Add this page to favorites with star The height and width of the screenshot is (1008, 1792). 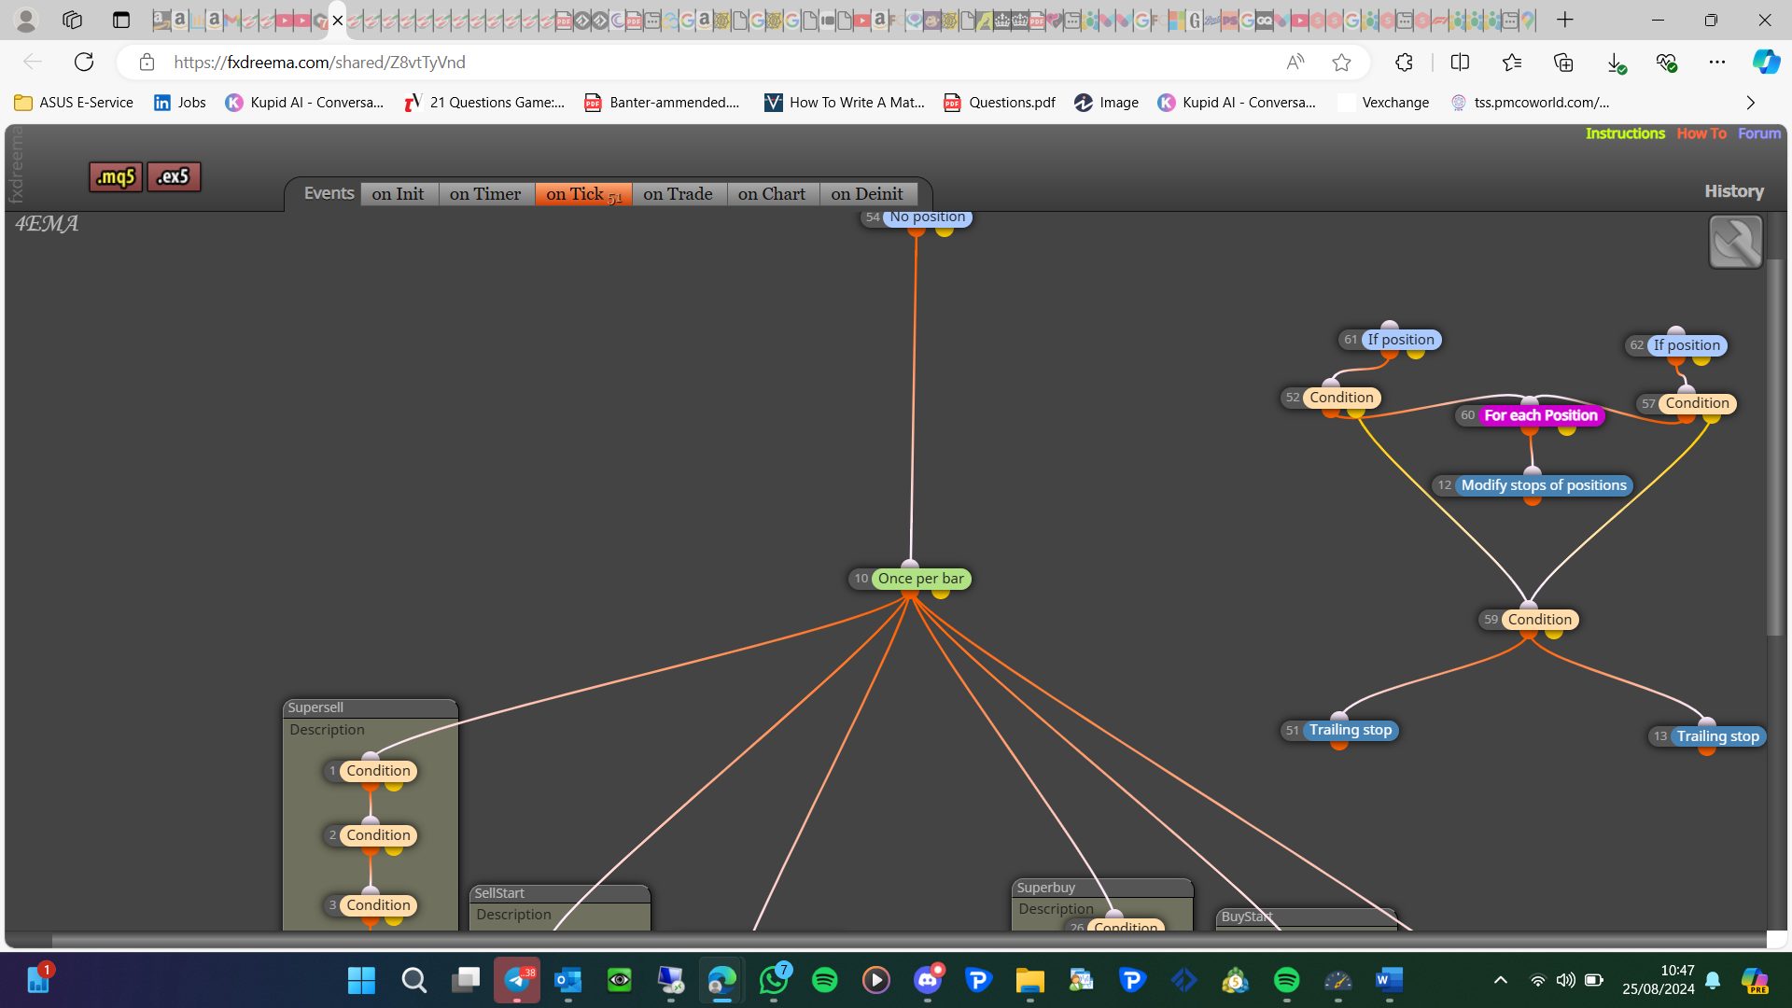coord(1341,63)
